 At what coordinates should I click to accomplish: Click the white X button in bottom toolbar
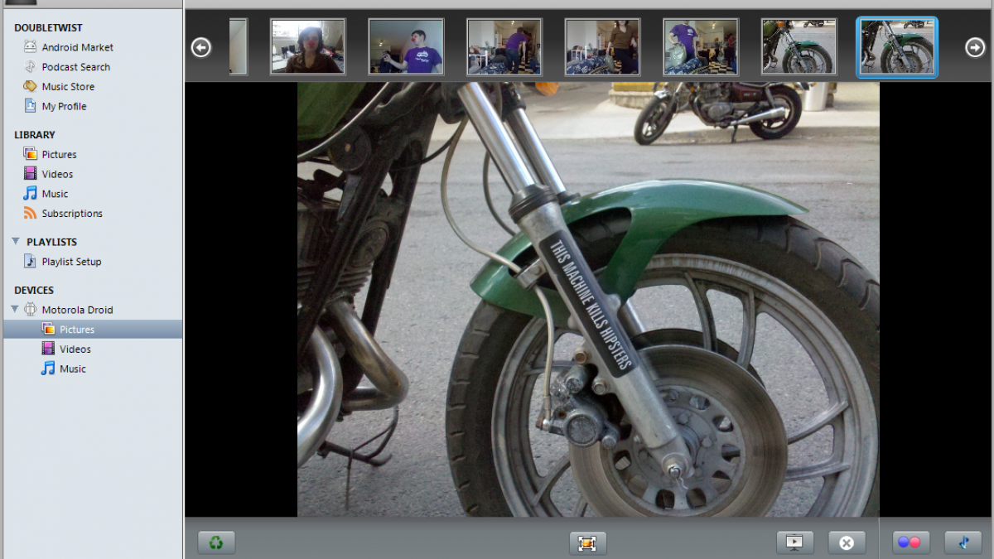(x=846, y=542)
